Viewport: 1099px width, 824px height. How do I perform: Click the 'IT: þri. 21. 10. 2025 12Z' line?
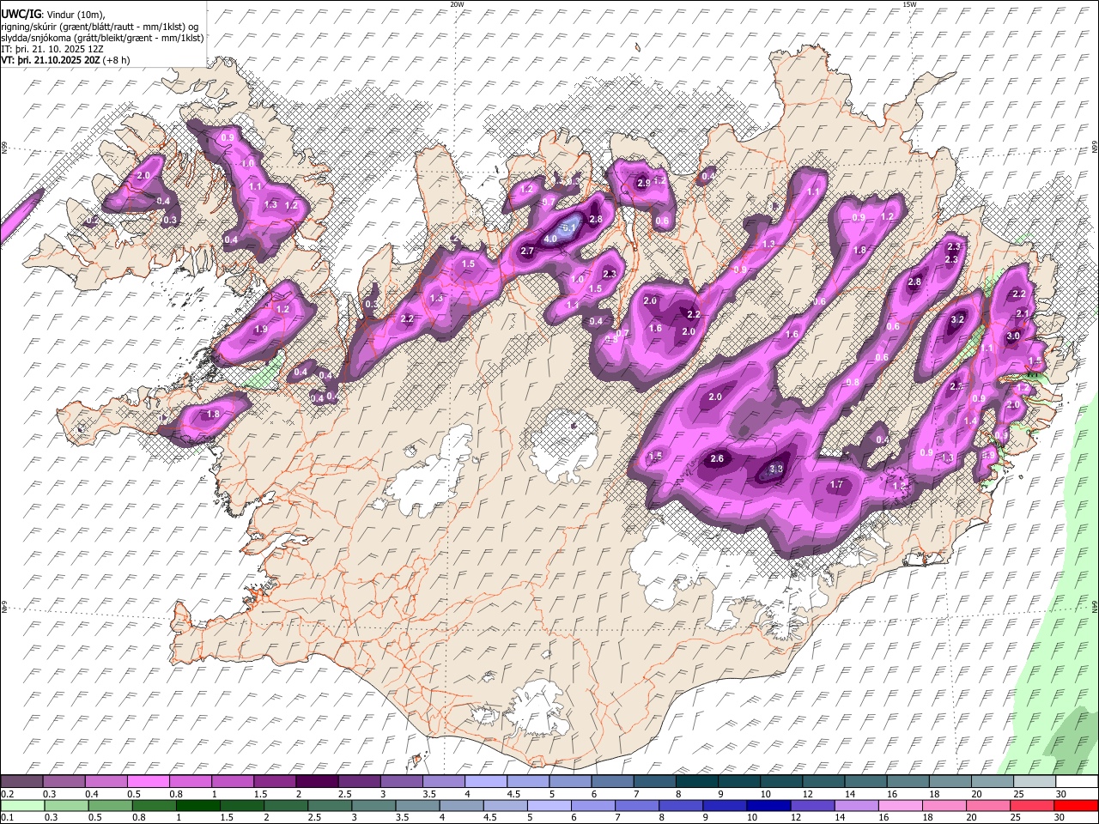(52, 49)
